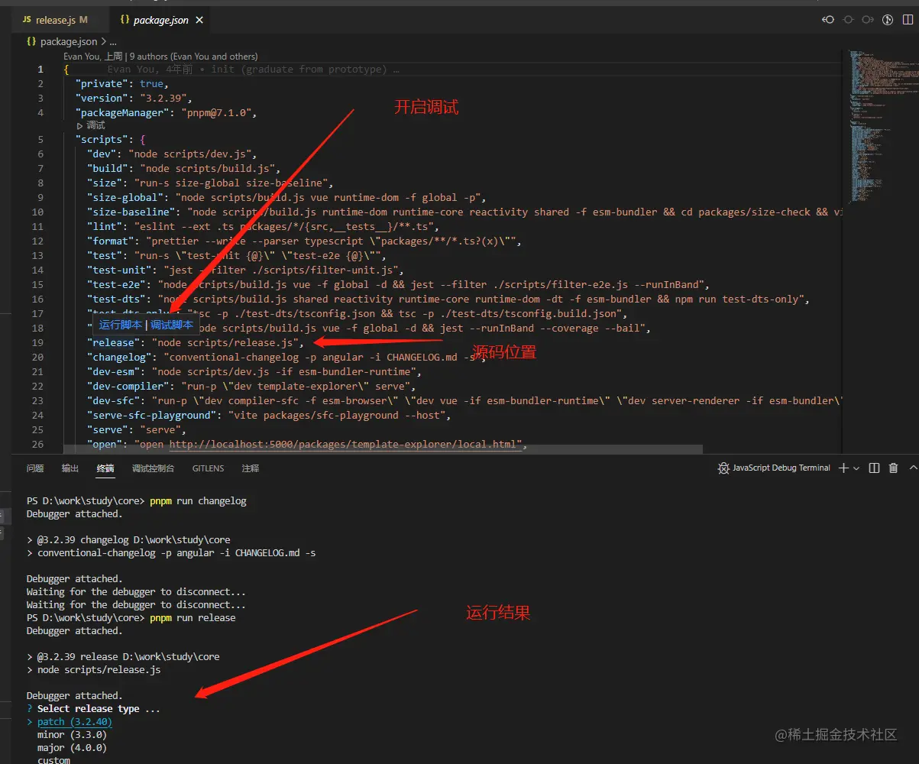This screenshot has width=919, height=764.
Task: Click the GitLens authors codelens line
Action: pos(160,56)
